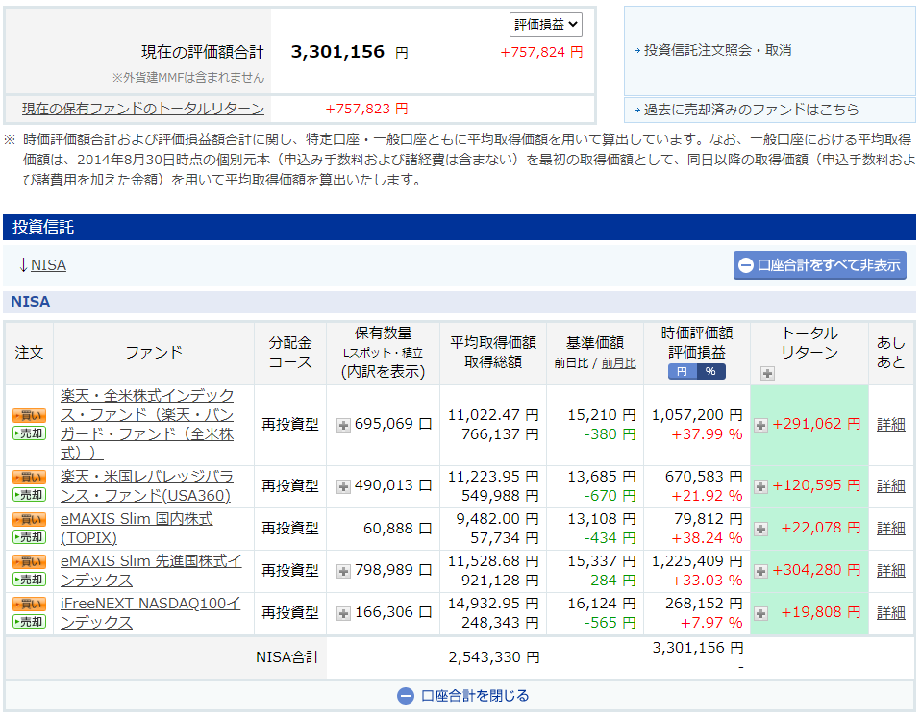This screenshot has height=717, width=921.
Task: Open 現在の保有ファンドのトータルリターン link
Action: (x=143, y=109)
